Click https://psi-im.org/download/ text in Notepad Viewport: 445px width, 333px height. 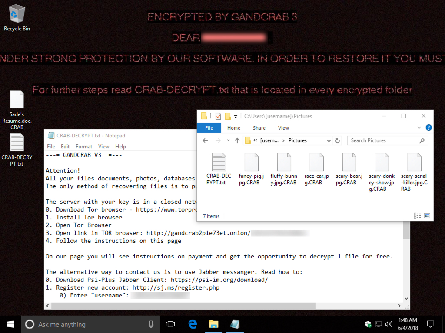[x=219, y=280]
